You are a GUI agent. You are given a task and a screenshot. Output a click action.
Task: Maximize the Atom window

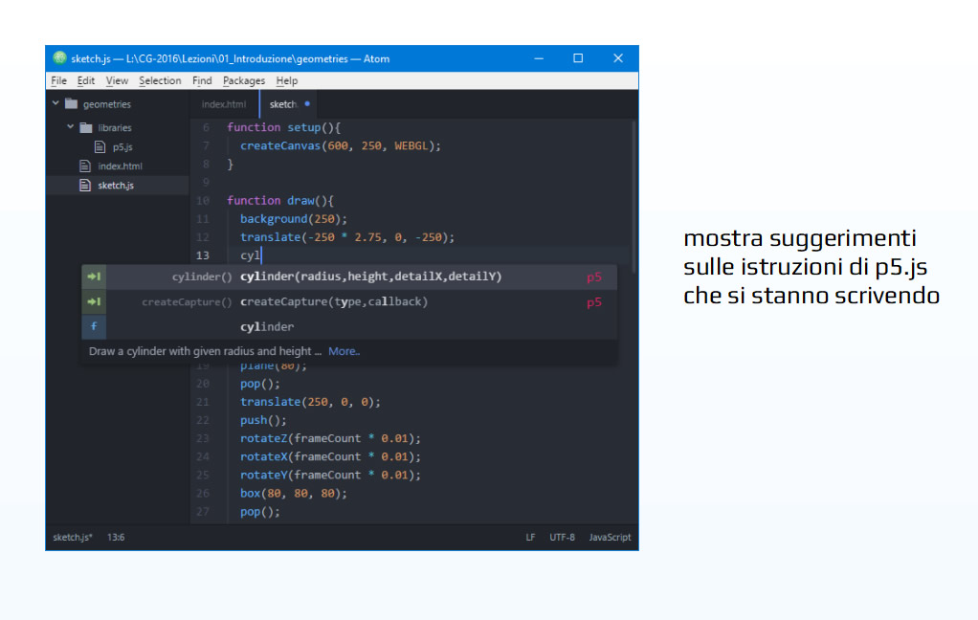click(x=578, y=58)
